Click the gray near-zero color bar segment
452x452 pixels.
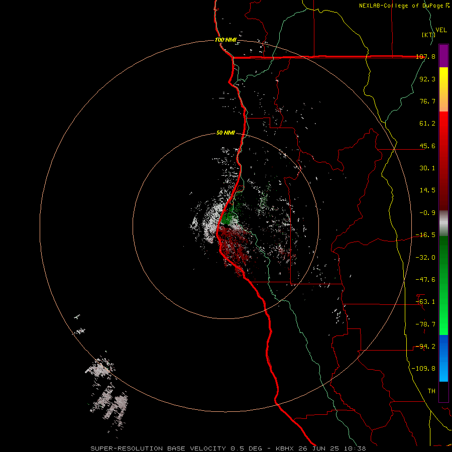tap(443, 223)
